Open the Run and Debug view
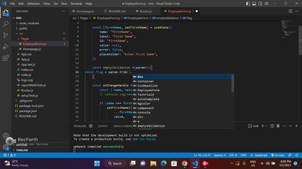The width and height of the screenshot is (302, 169). pos(6,46)
